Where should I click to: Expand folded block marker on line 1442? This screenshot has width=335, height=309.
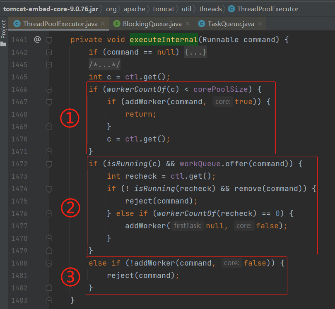[49, 53]
